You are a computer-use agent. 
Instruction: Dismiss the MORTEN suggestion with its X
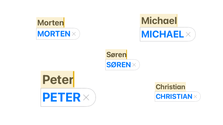pos(74,34)
